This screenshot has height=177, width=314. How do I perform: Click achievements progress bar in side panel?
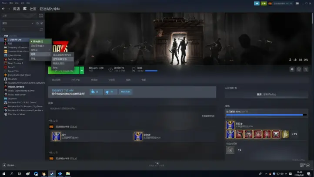pos(266,115)
